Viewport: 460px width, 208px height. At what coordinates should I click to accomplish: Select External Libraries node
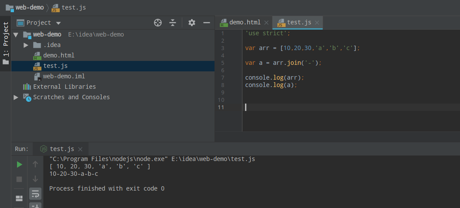(x=65, y=87)
